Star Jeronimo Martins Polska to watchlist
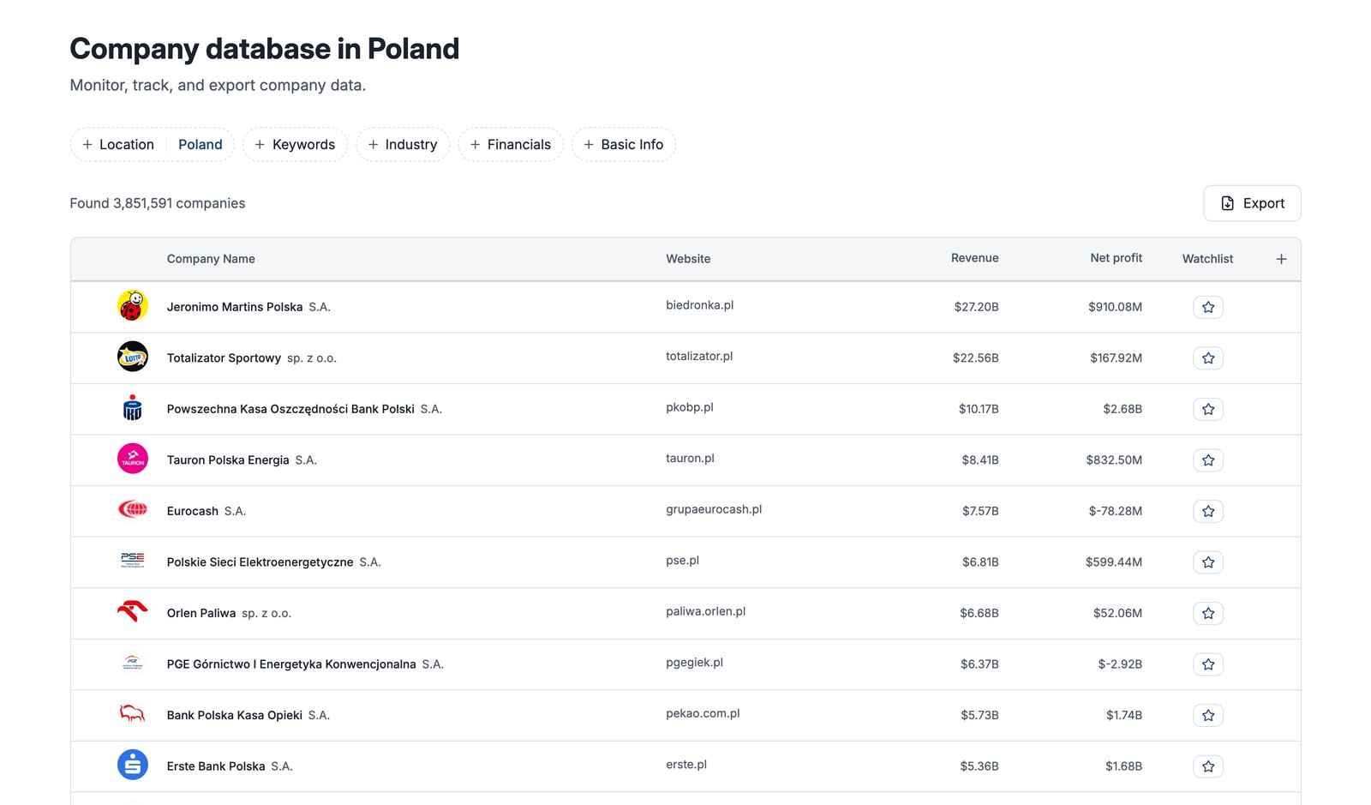The image size is (1371, 805). click(1208, 307)
